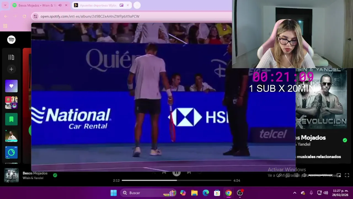
Task: Open system volume tray icon
Action: pyautogui.click(x=326, y=193)
